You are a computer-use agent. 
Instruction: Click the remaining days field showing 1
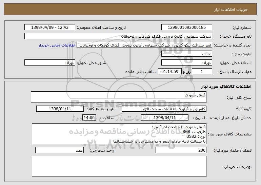coord(202,72)
